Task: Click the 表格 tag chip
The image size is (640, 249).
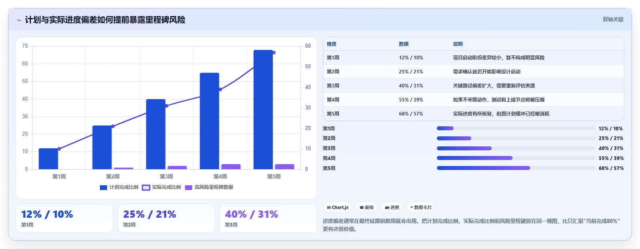Action: pyautogui.click(x=366, y=207)
